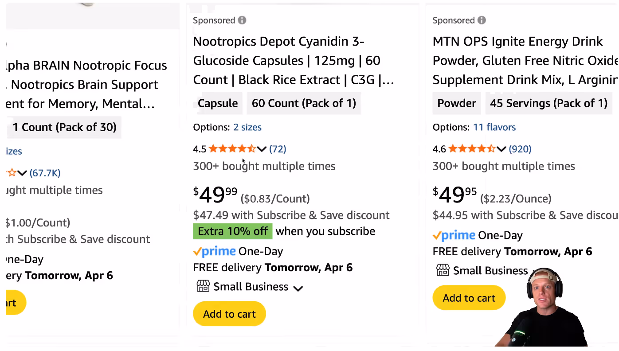This screenshot has height=351, width=619.
Task: Click the info icon beside MTN OPS Sponsored label
Action: click(482, 20)
